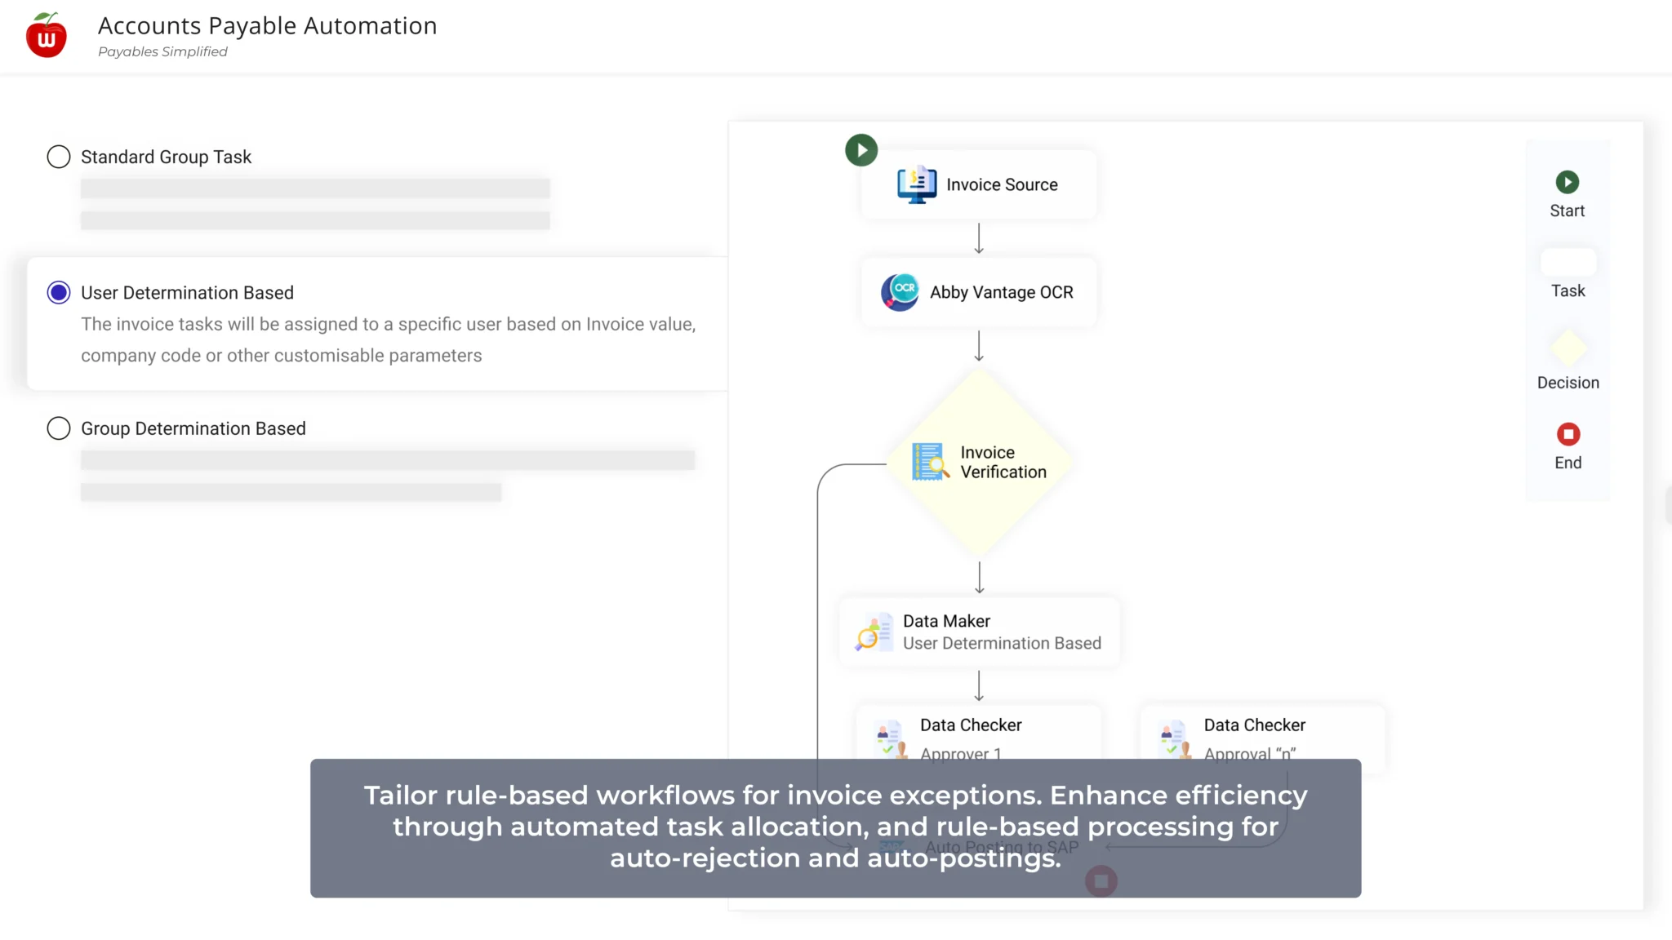Click the Decision diamond shape in palette
1672x940 pixels.
[x=1567, y=349]
